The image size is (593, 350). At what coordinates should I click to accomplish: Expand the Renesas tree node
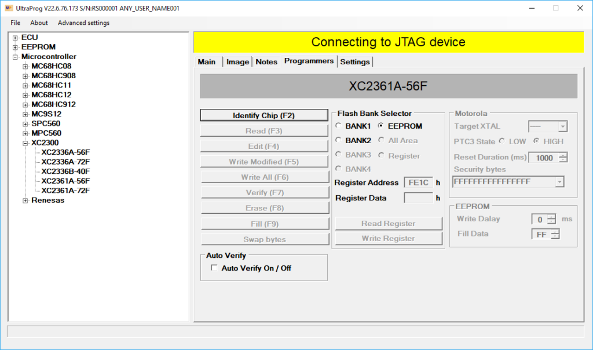[x=25, y=200]
